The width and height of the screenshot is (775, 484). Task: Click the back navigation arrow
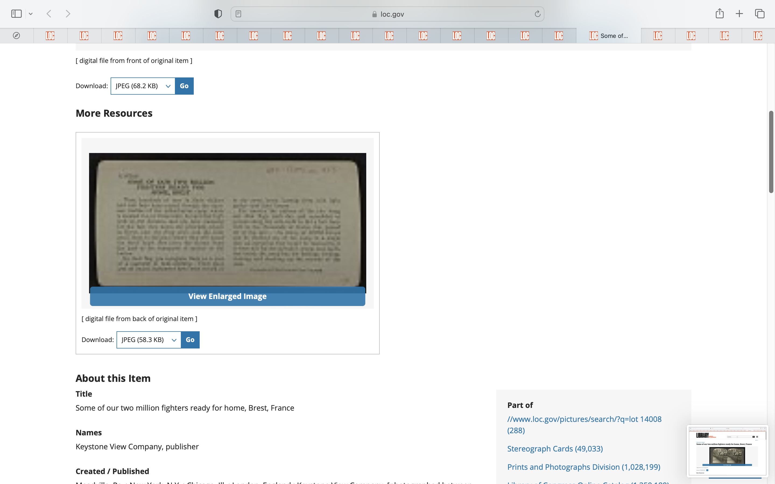coord(49,14)
